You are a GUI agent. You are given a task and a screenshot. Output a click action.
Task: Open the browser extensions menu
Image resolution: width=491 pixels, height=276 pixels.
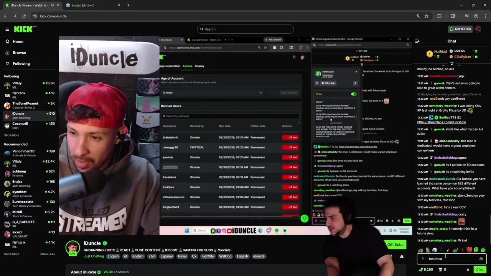coord(440,16)
